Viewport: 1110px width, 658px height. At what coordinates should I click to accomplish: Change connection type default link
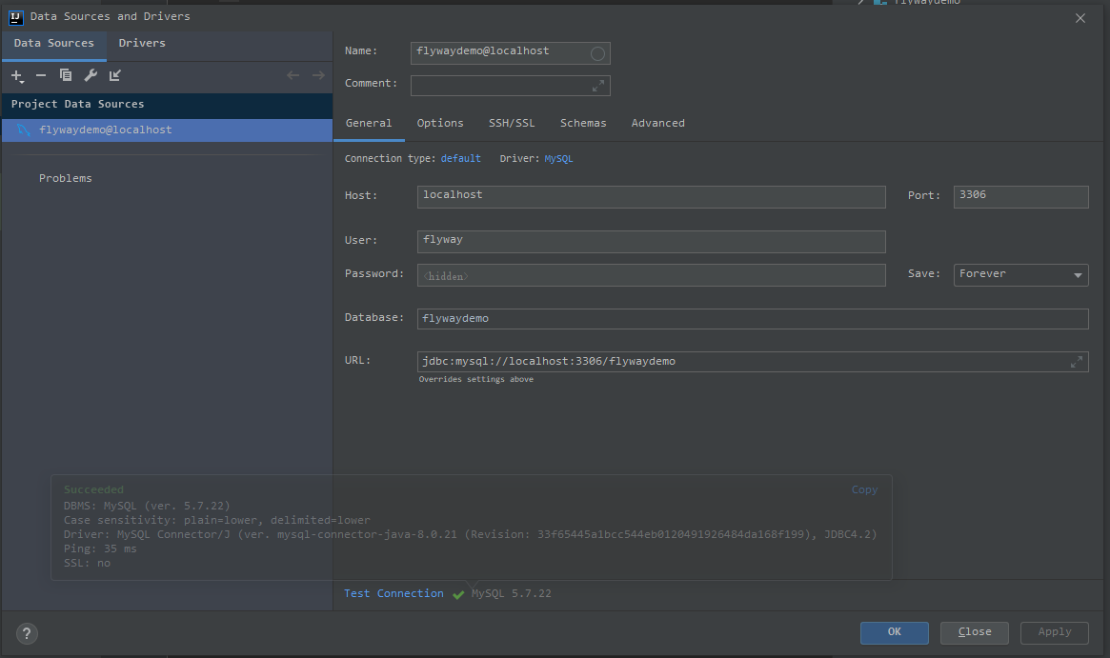pyautogui.click(x=460, y=158)
